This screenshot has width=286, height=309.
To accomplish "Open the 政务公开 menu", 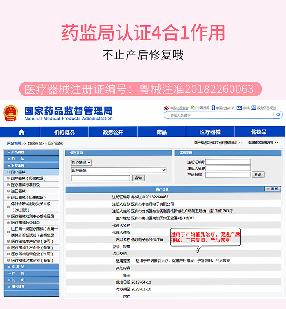I will (113, 132).
